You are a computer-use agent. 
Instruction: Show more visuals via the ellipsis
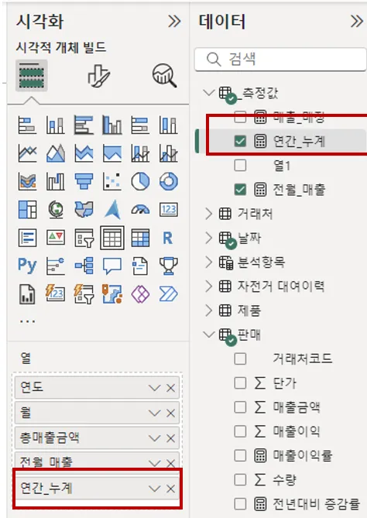click(x=27, y=321)
